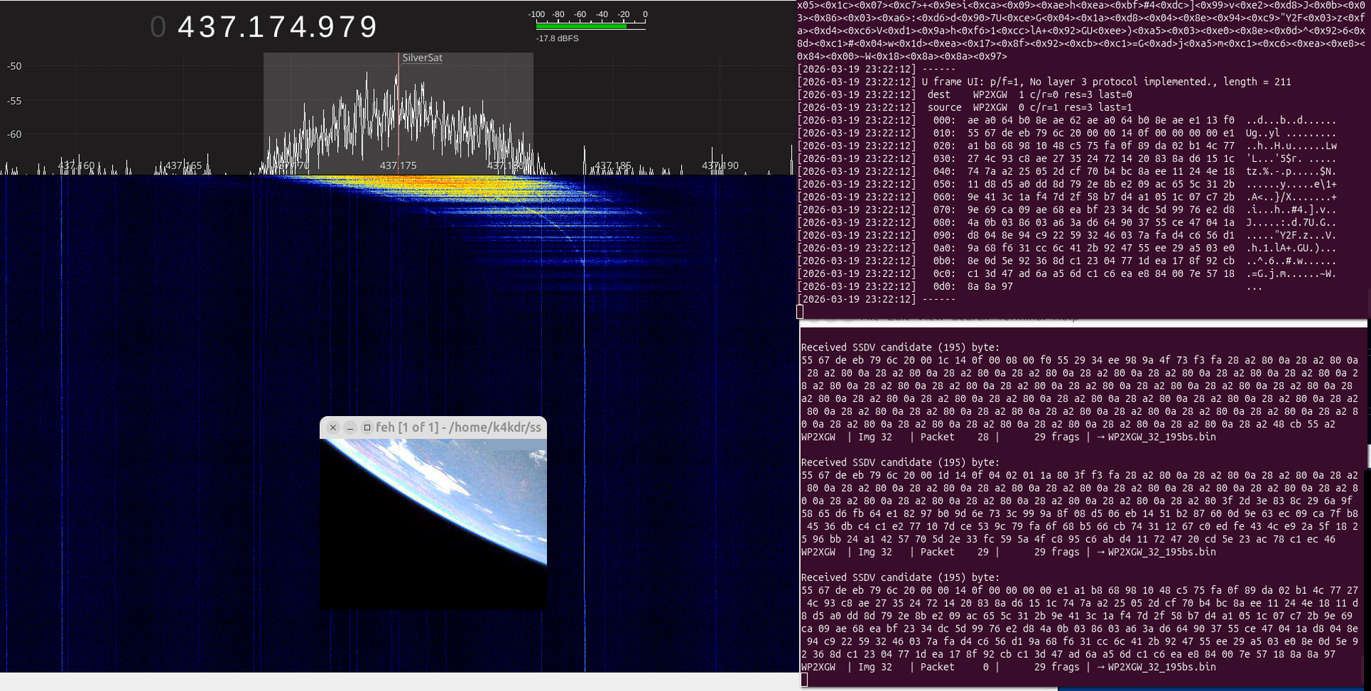Click the green signal strength meter bar
This screenshot has width=1371, height=691.
(581, 26)
